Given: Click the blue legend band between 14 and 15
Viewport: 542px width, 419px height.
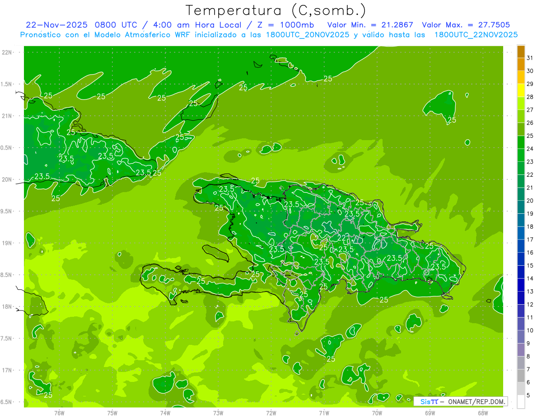Looking at the screenshot, I should 521,272.
